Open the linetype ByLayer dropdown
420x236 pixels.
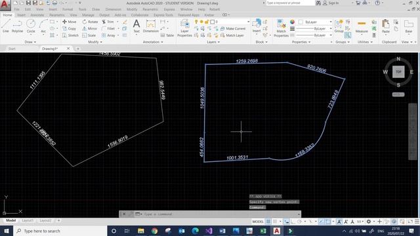click(x=314, y=35)
